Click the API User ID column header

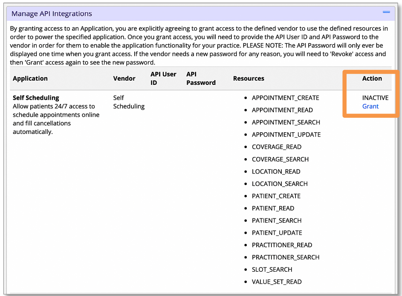(163, 78)
